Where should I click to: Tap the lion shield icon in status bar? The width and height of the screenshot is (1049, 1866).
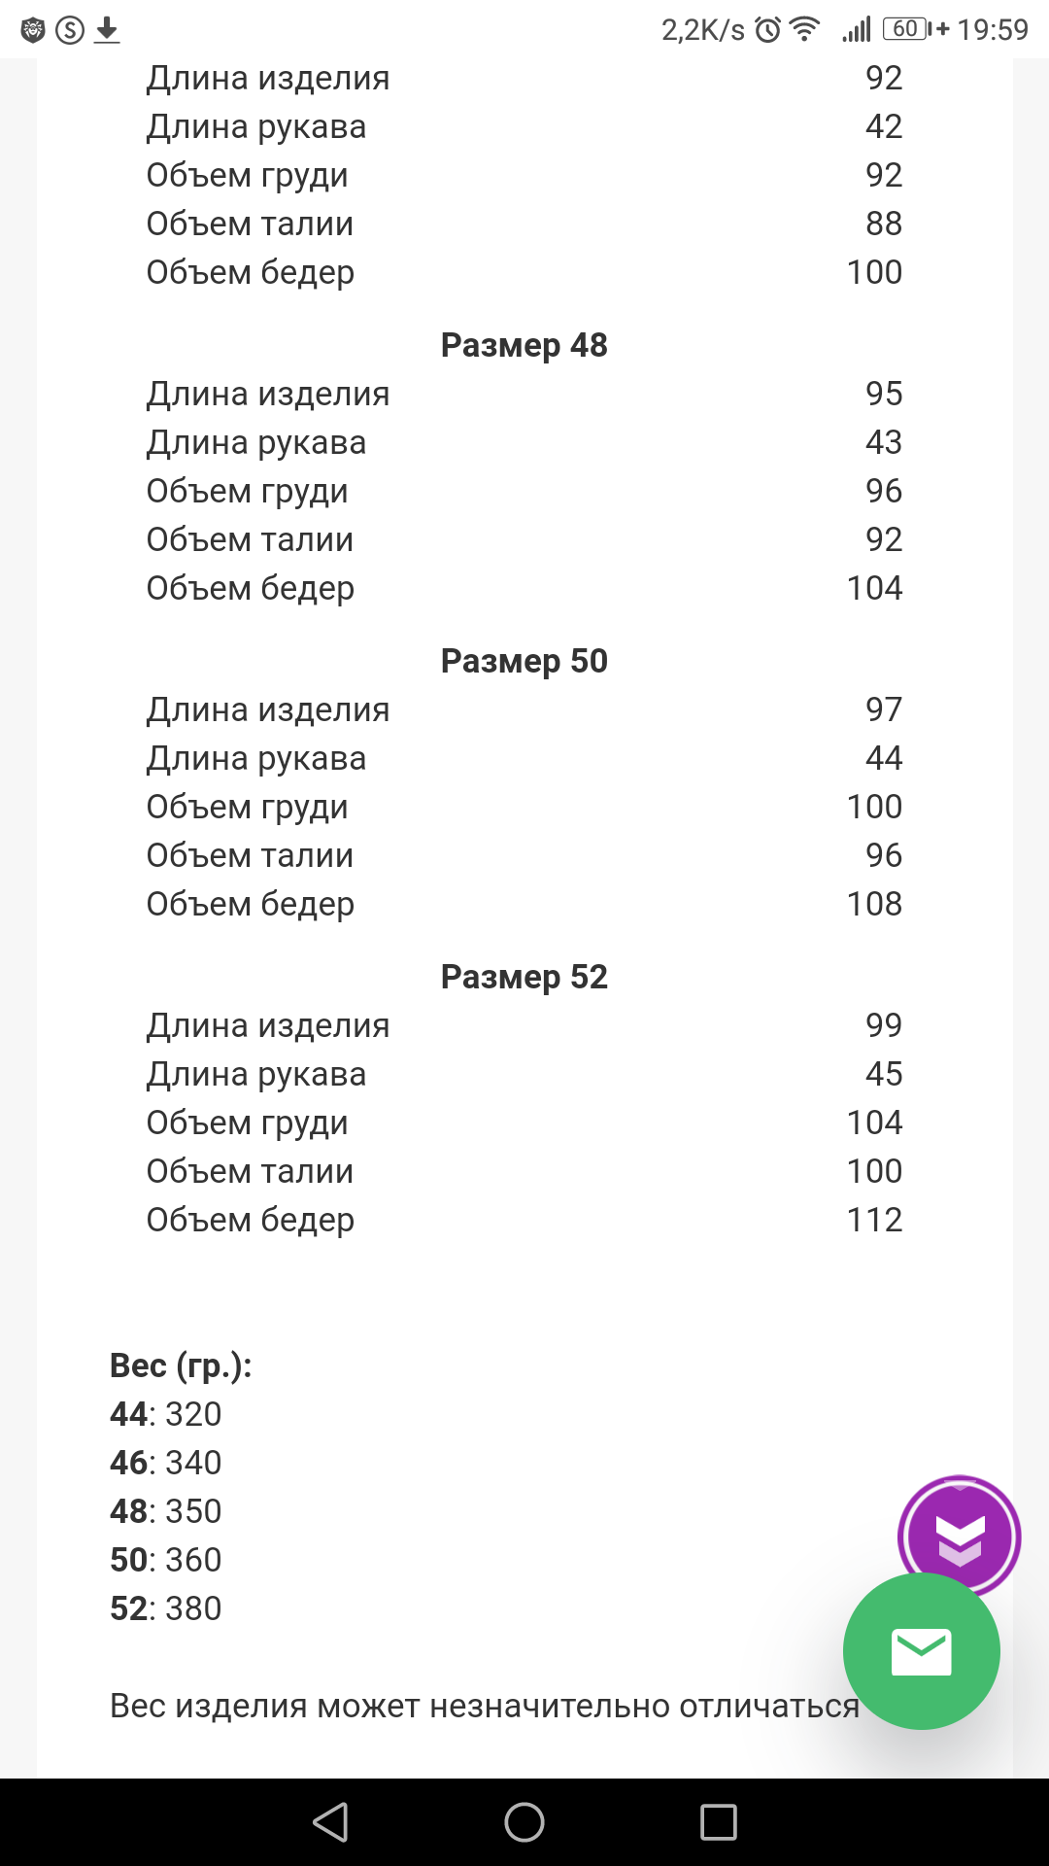coord(33,30)
